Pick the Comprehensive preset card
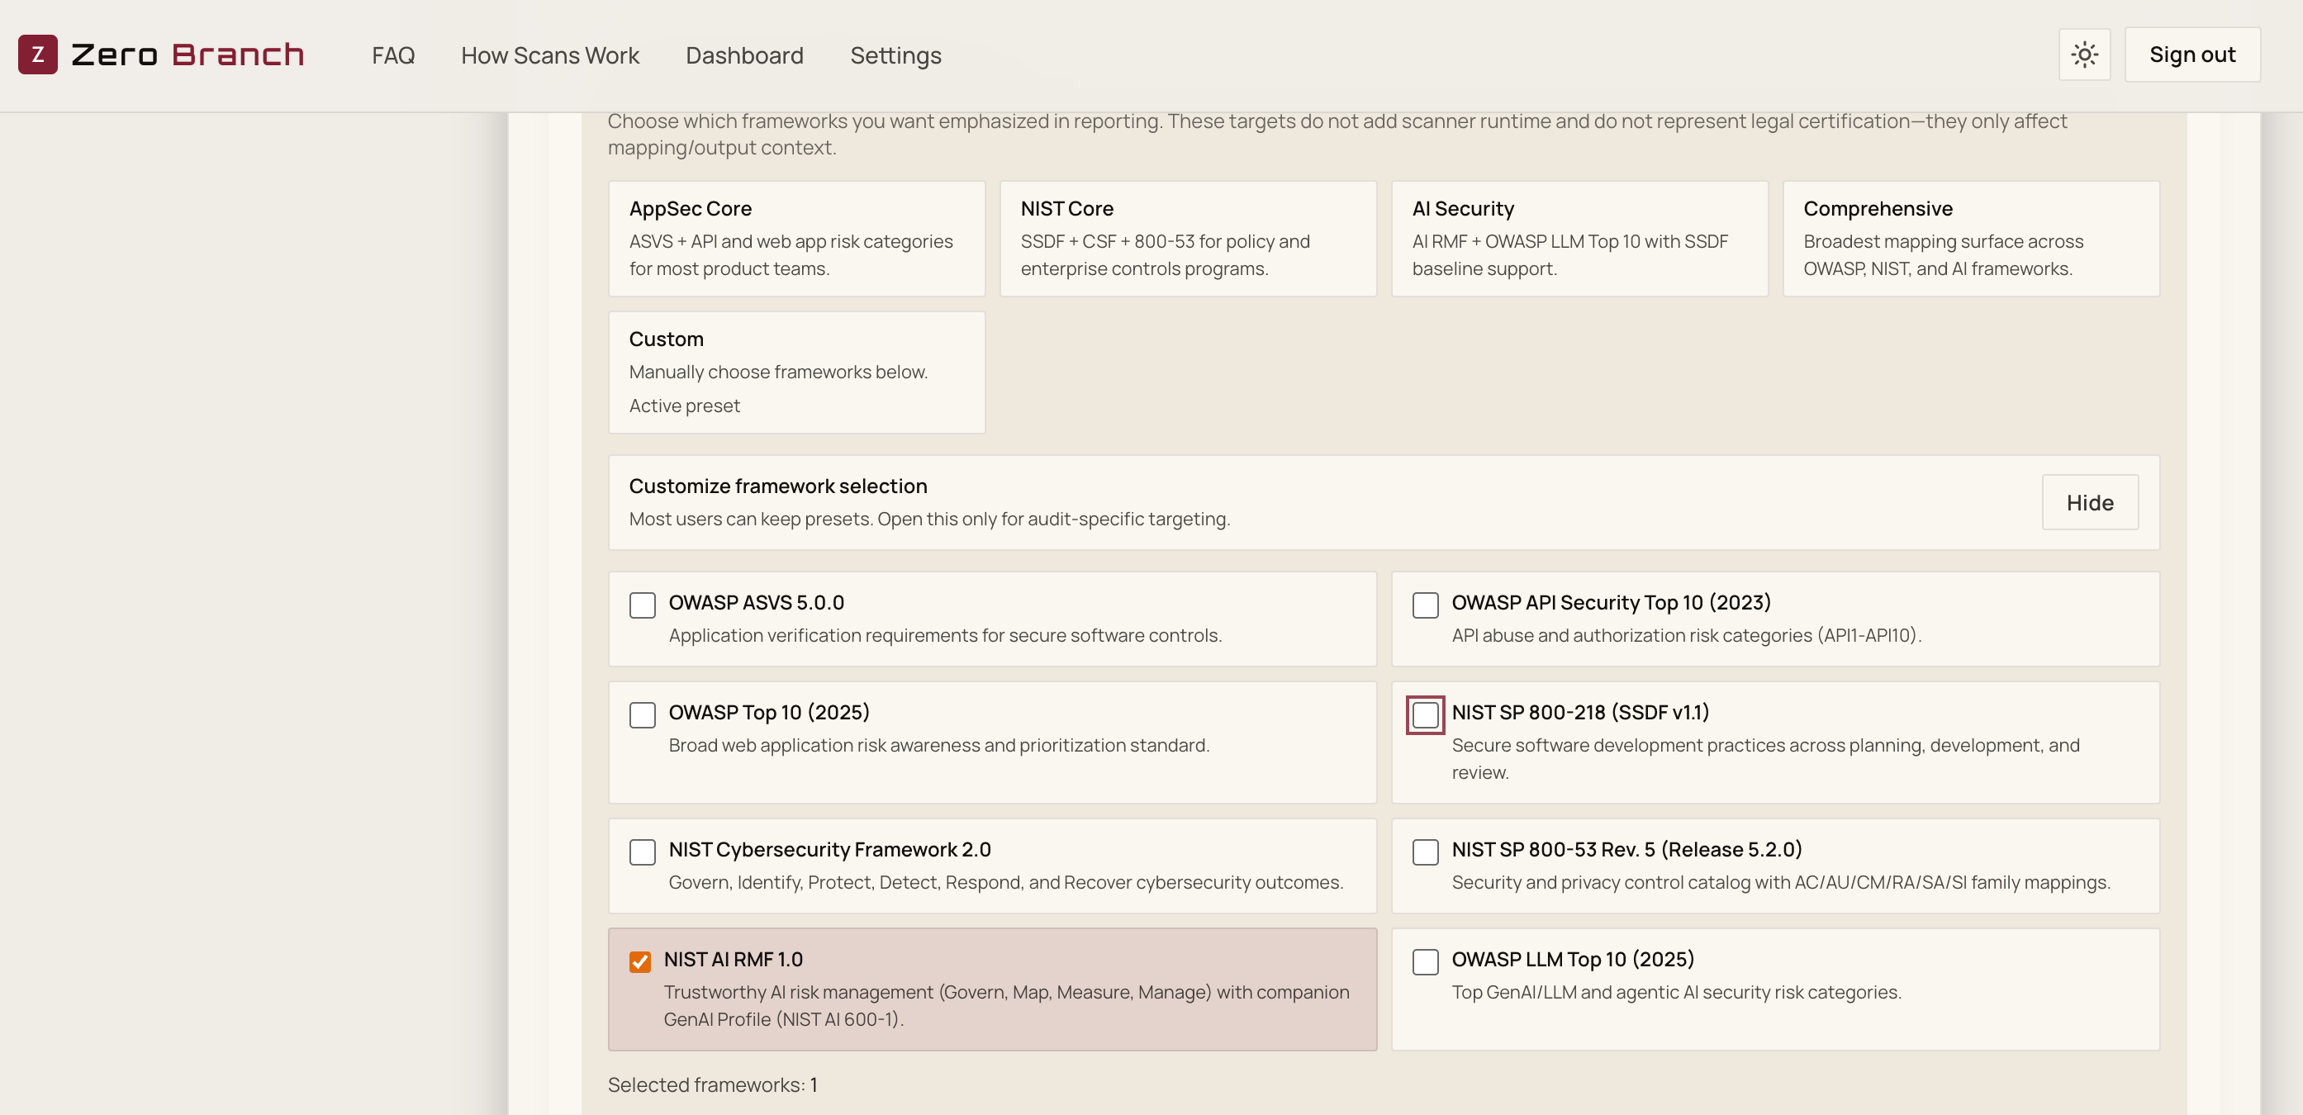This screenshot has height=1115, width=2303. pyautogui.click(x=1970, y=239)
